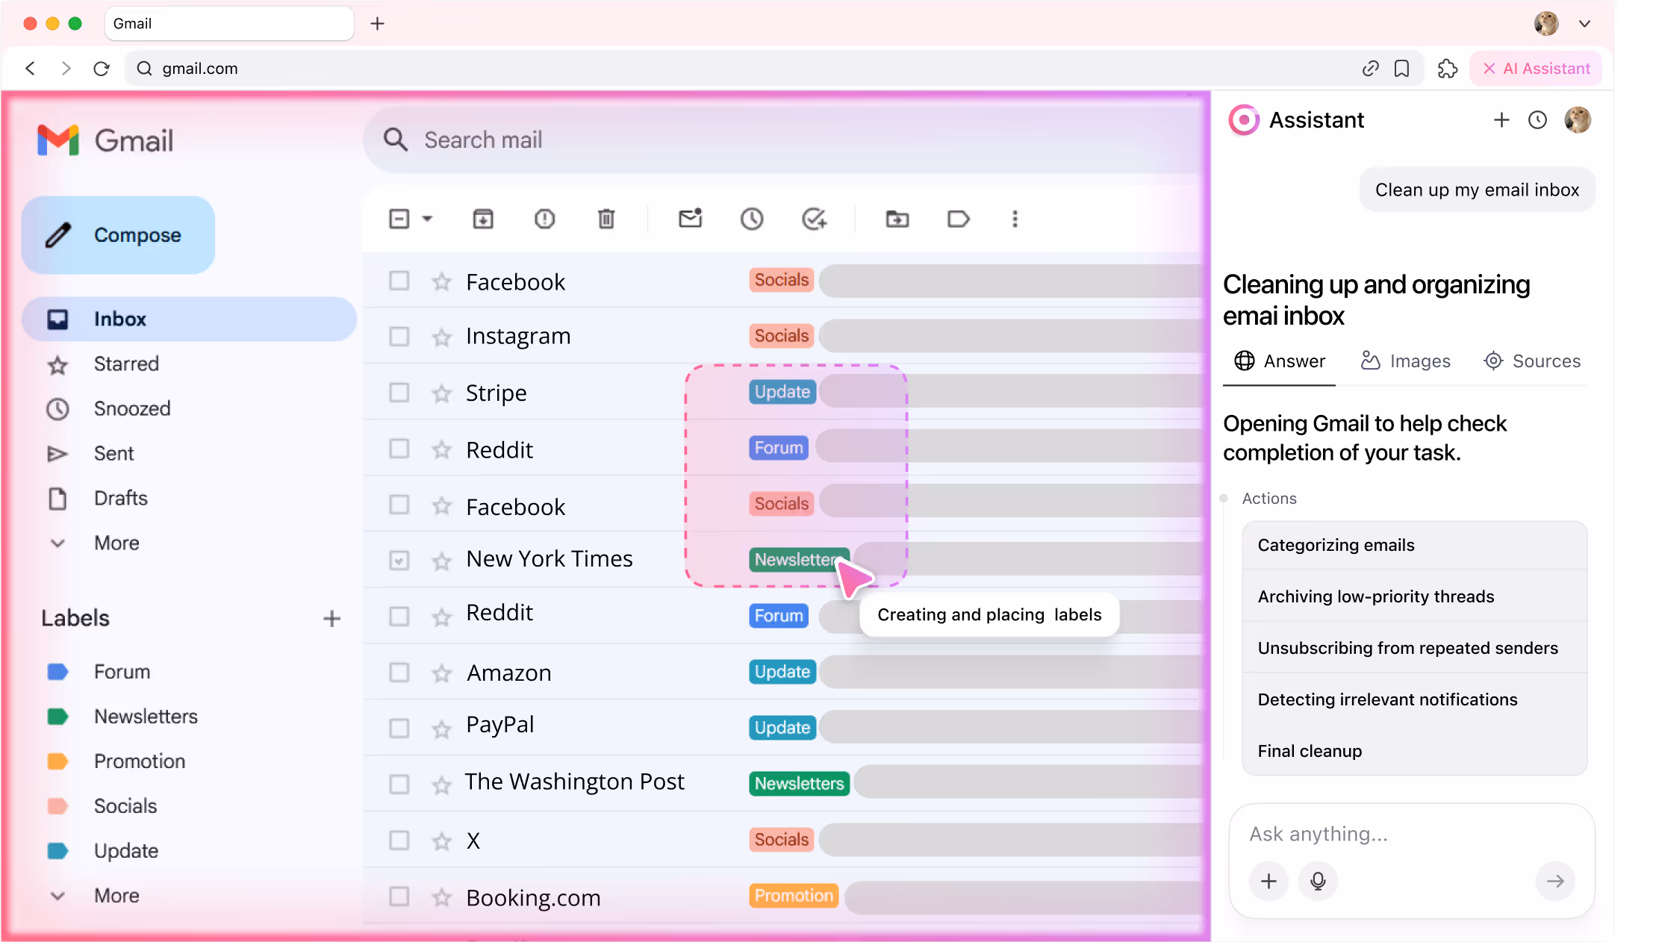Viewport: 1653px width, 942px height.
Task: Click the browser back arrow
Action: tap(31, 69)
